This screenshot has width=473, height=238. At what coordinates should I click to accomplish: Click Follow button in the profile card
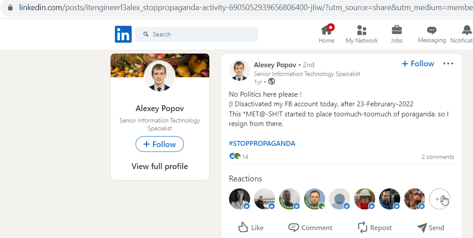pyautogui.click(x=160, y=144)
